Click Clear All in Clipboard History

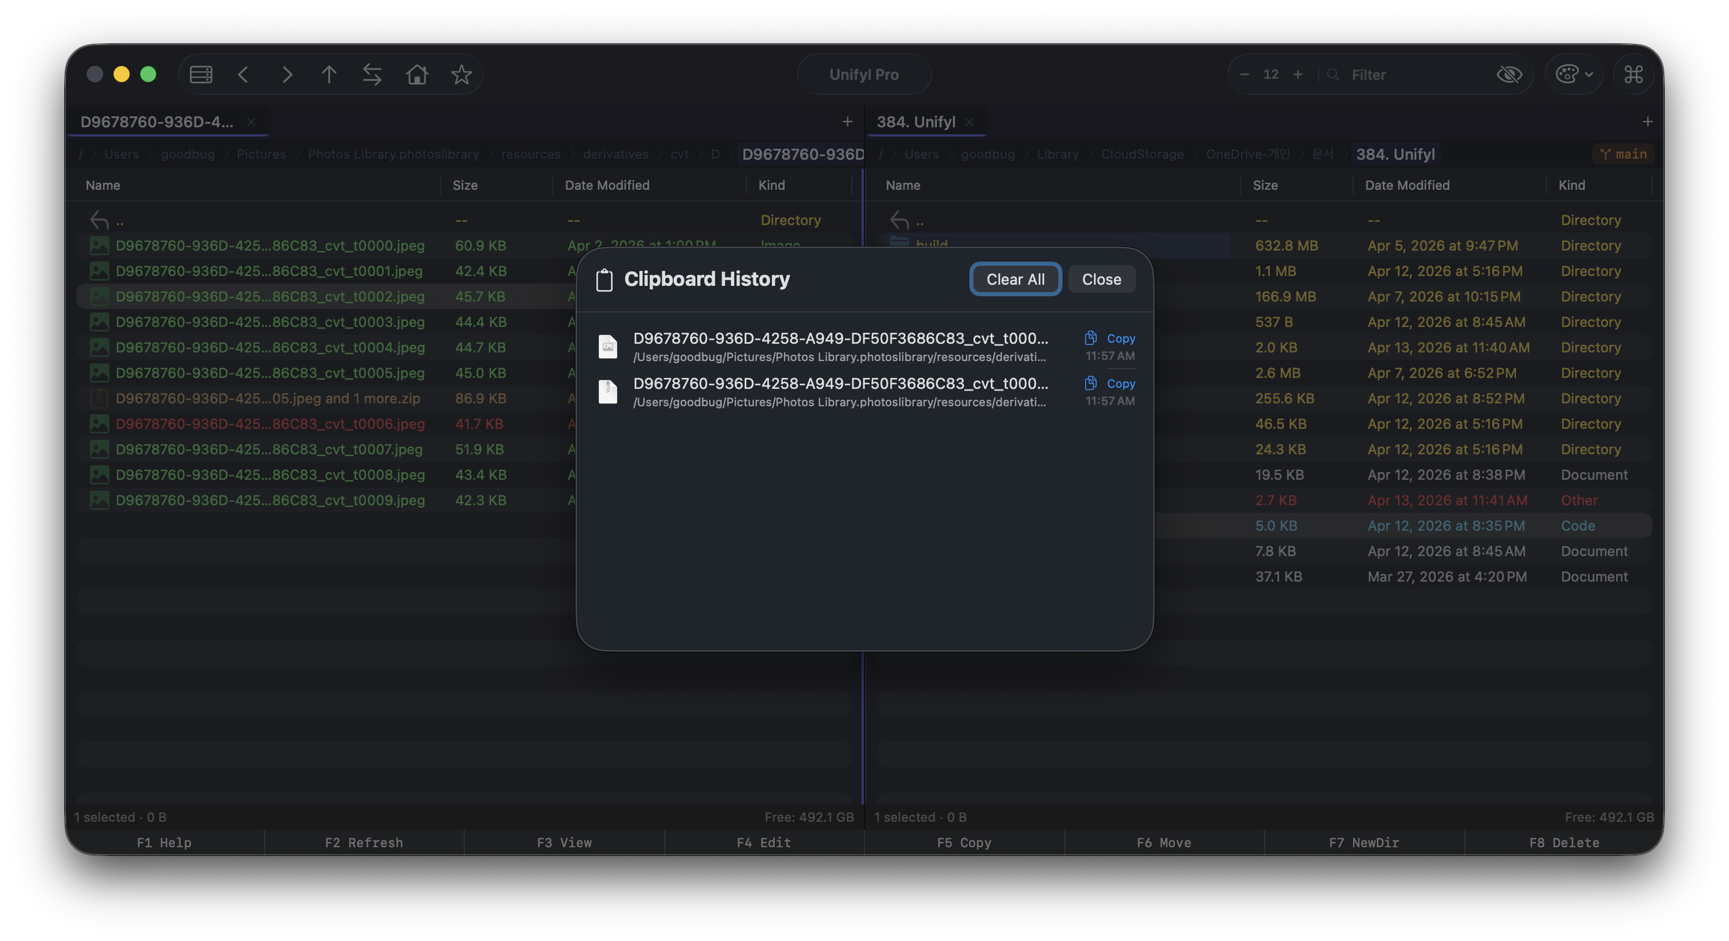[x=1015, y=279]
